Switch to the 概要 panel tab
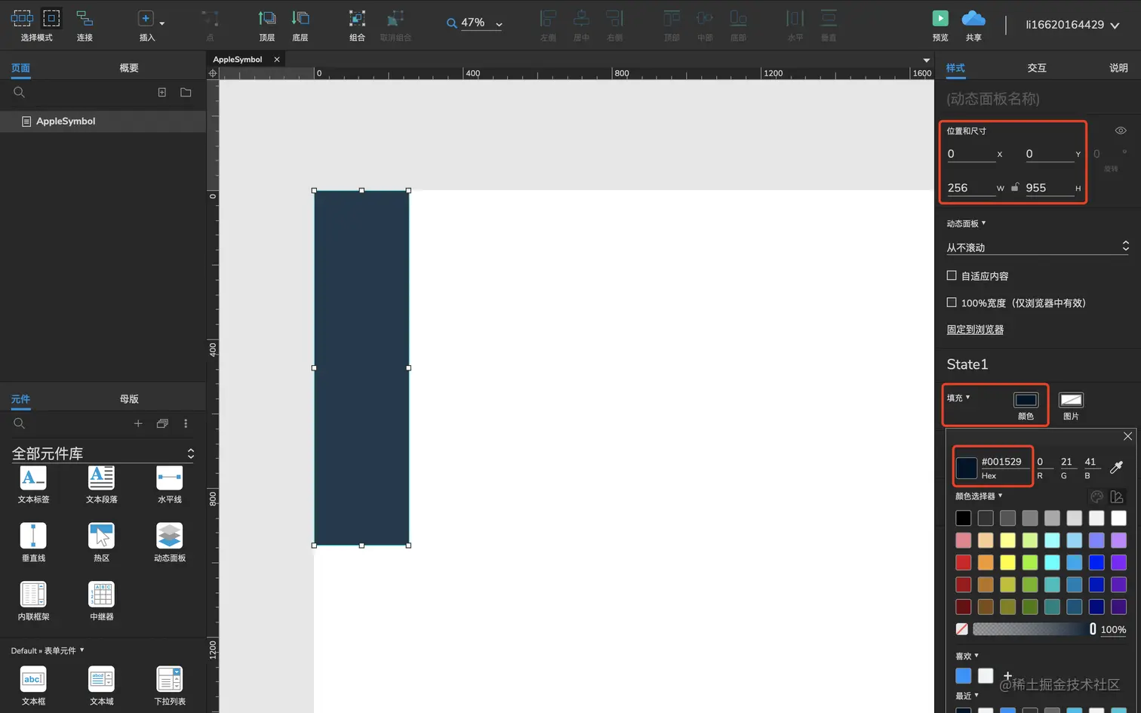This screenshot has height=713, width=1141. tap(127, 67)
